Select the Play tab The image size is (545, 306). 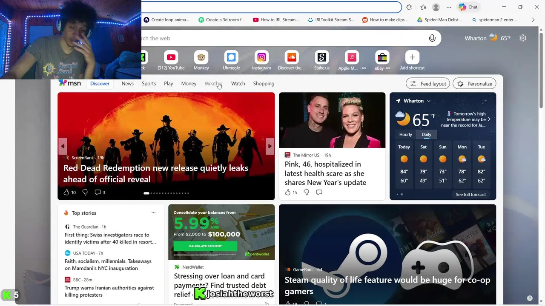tap(169, 84)
